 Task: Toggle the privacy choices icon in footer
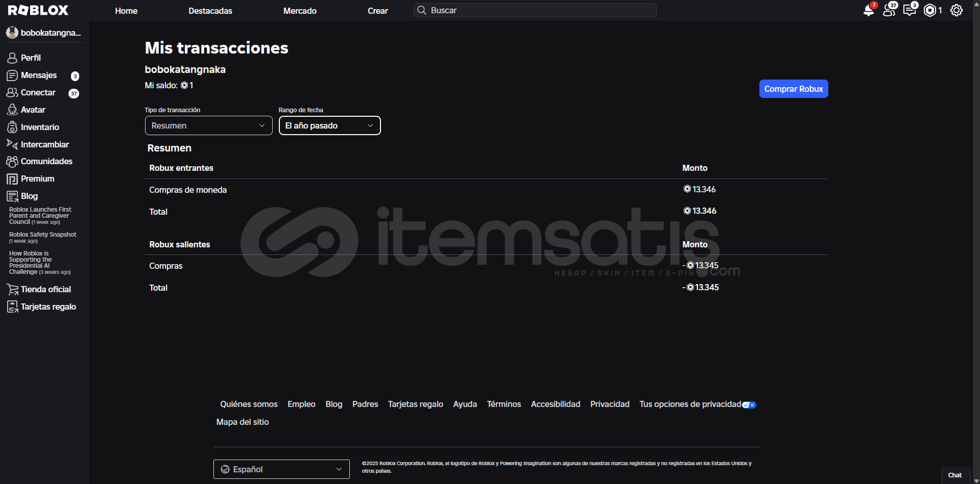pos(749,405)
